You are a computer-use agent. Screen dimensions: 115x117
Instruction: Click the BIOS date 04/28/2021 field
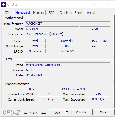68,75
